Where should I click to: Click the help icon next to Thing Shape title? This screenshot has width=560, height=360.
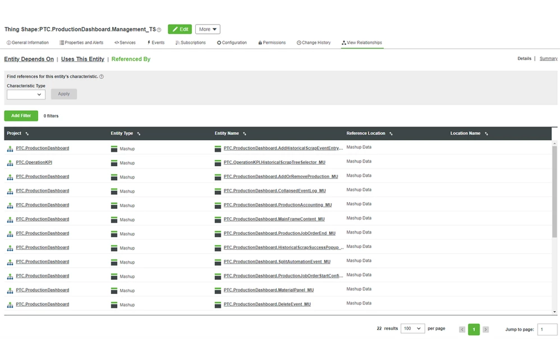(x=159, y=30)
